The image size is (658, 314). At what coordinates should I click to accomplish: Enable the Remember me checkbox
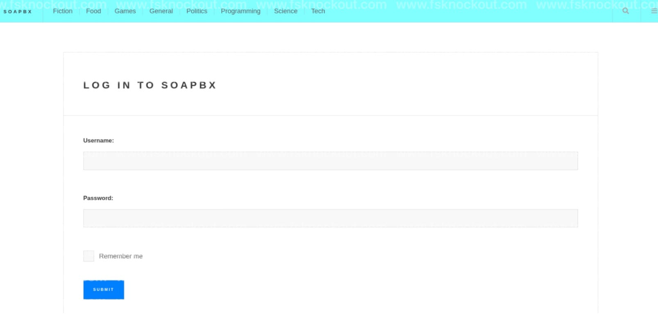88,256
